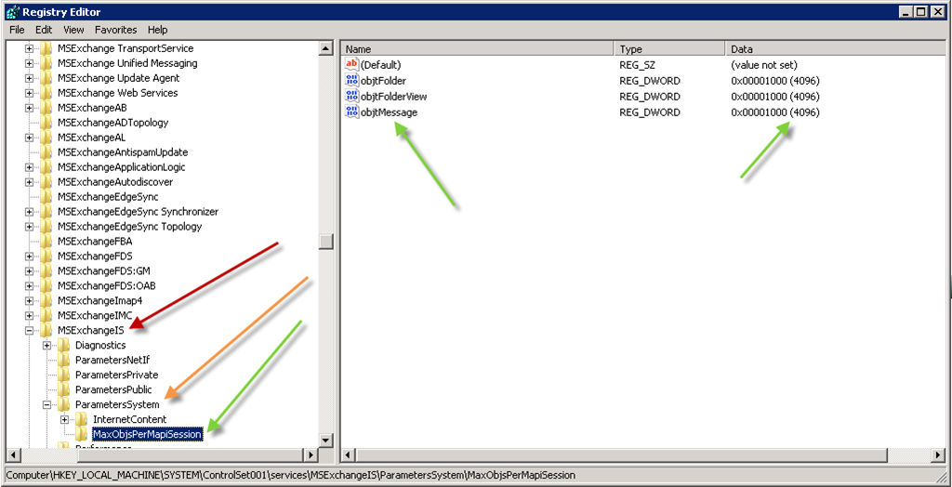Image resolution: width=952 pixels, height=487 pixels.
Task: Collapse the ParametersSystem tree node
Action: 47,405
